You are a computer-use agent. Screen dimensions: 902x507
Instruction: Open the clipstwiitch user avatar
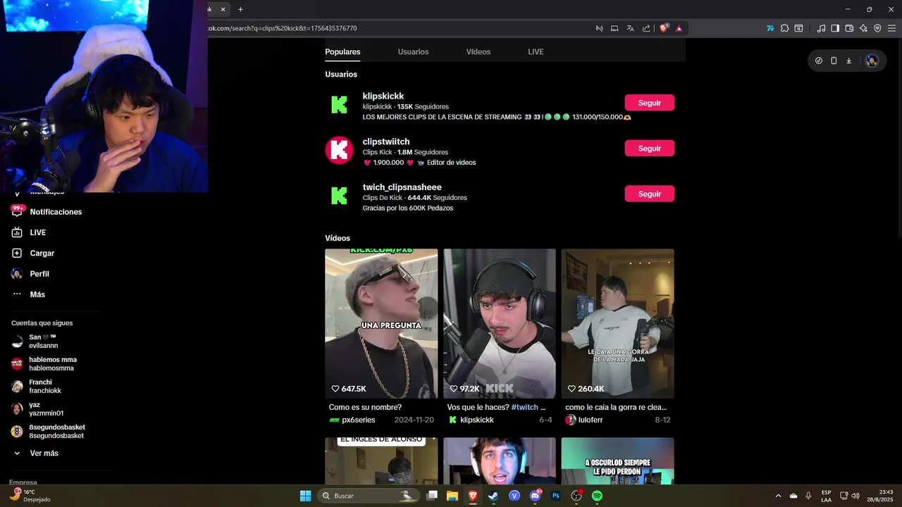pos(339,150)
